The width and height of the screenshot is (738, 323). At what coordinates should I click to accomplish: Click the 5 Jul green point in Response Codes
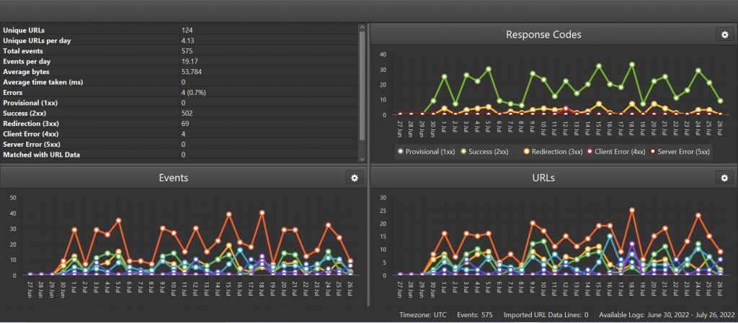point(489,69)
